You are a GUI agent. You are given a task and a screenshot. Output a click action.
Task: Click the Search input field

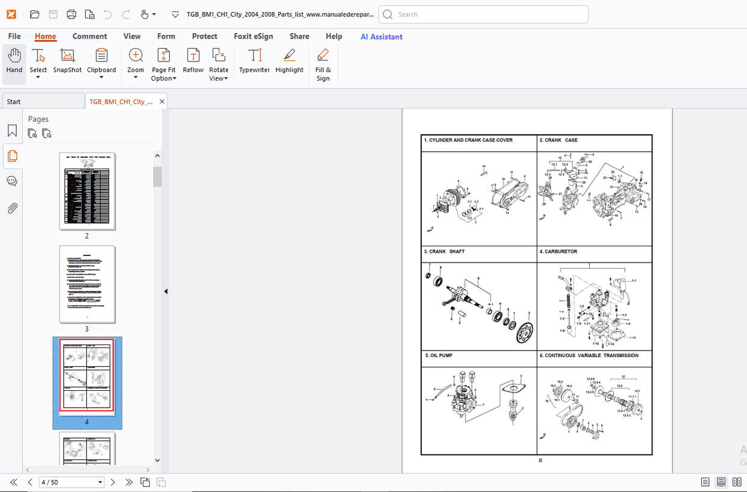point(483,14)
